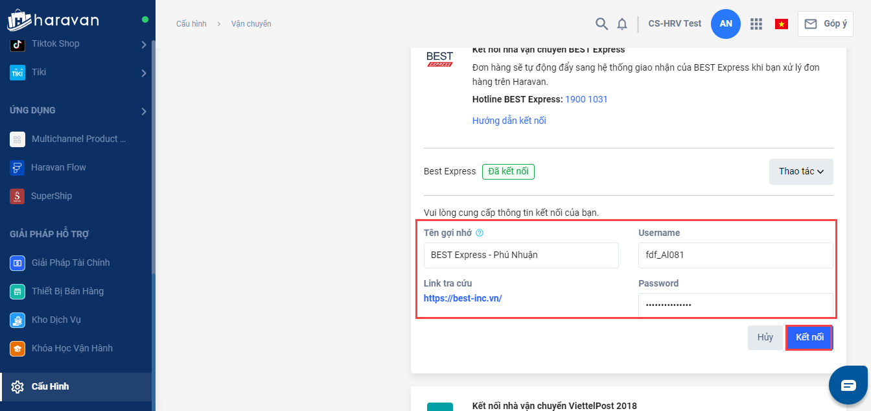Open the apps grid icon
This screenshot has width=871, height=411.
pyautogui.click(x=756, y=24)
